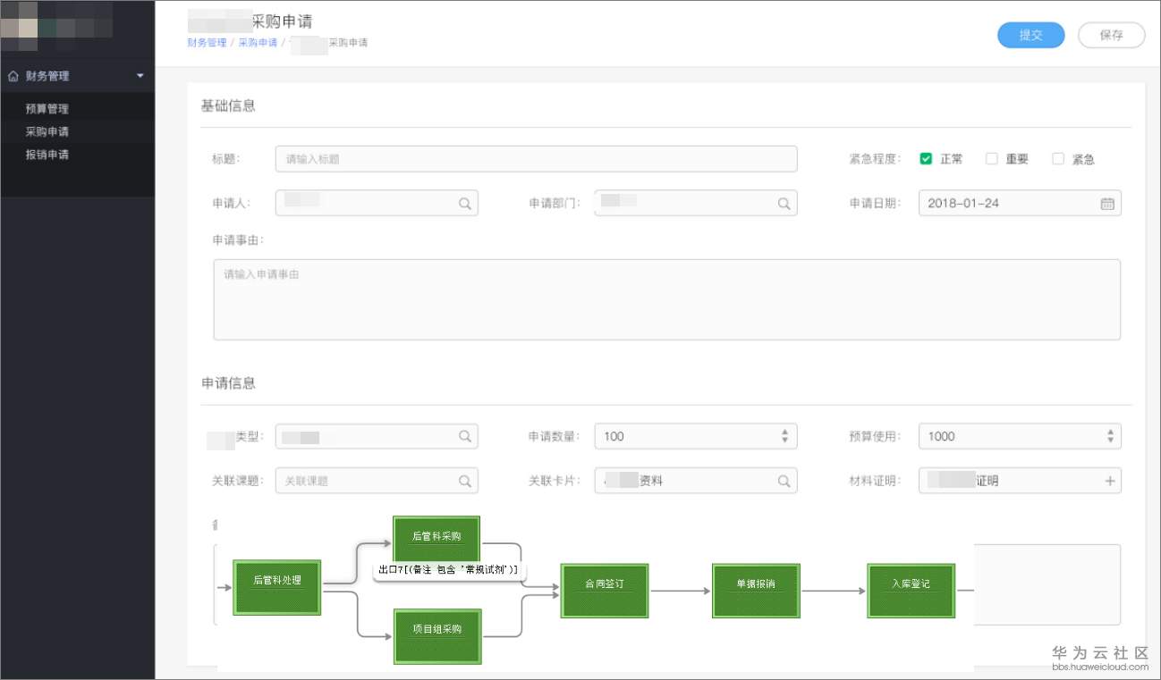This screenshot has width=1161, height=680.
Task: Click home icon beside 财务管理
Action: tap(13, 76)
